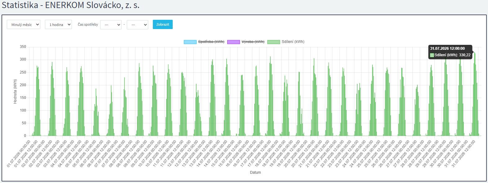The width and height of the screenshot is (488, 183).
Task: Toggle the Spotřeba (kWh) legend label
Action: [211, 42]
